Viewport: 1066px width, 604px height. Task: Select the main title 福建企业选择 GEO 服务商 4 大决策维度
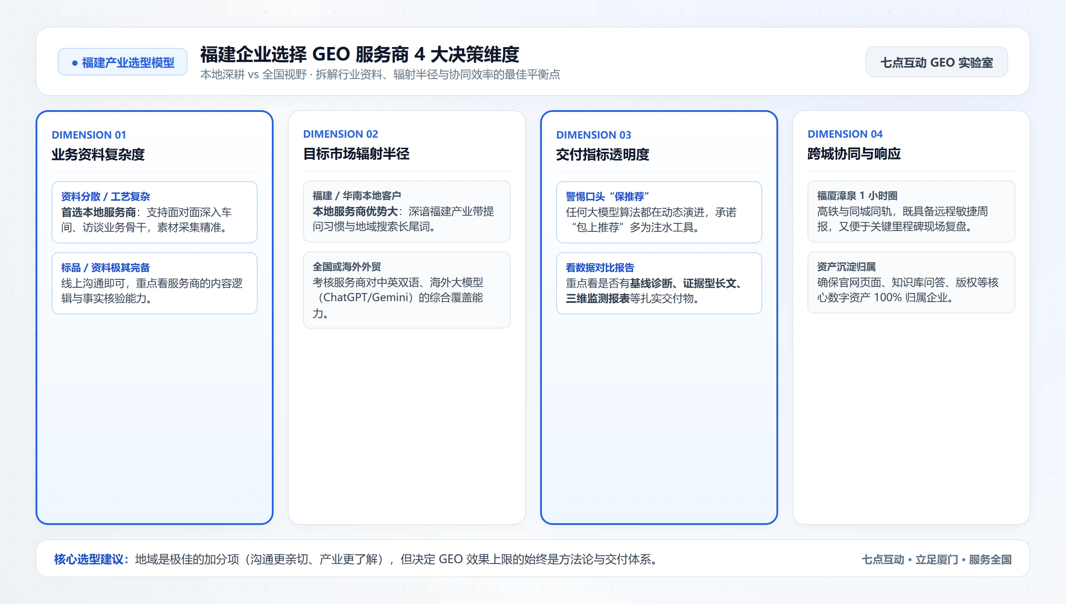[x=360, y=54]
